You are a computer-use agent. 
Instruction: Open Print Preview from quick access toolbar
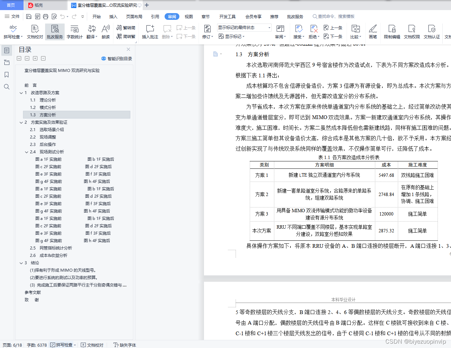(54, 16)
